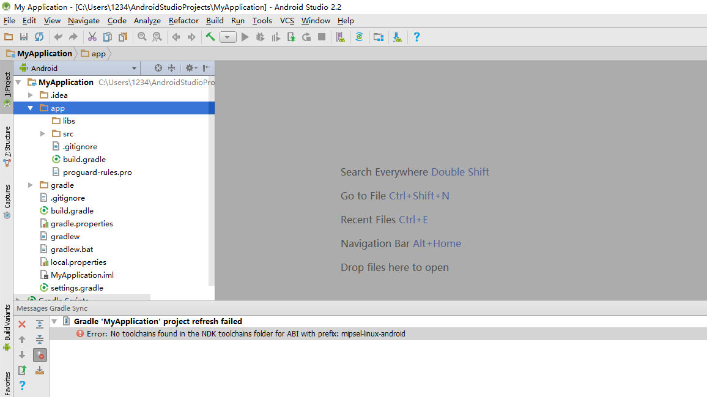Click the Synchronize toolbar icon
The height and width of the screenshot is (397, 707).
pyautogui.click(x=39, y=37)
